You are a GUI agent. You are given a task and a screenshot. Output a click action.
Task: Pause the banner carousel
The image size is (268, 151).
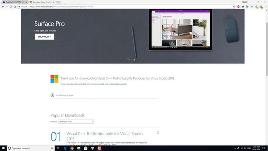134,60
